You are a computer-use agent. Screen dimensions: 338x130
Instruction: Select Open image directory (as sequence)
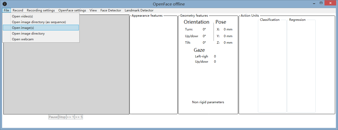41,22
